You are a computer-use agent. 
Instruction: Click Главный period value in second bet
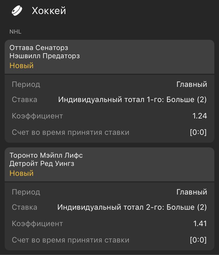pyautogui.click(x=192, y=192)
